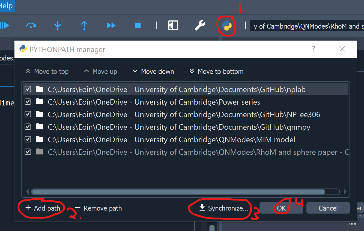
Task: Open Preferences wrench icon in toolbar
Action: click(x=200, y=26)
